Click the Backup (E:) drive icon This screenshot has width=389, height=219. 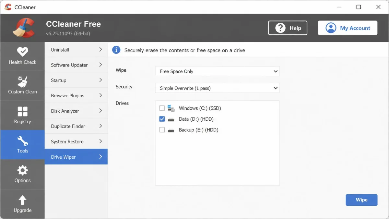click(171, 130)
